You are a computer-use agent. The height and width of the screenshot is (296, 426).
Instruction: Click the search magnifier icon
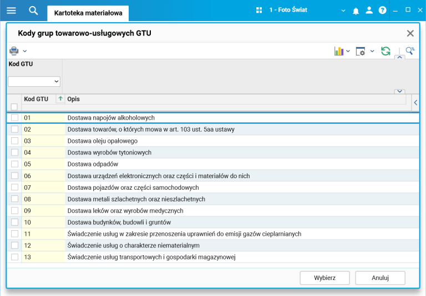coord(33,11)
